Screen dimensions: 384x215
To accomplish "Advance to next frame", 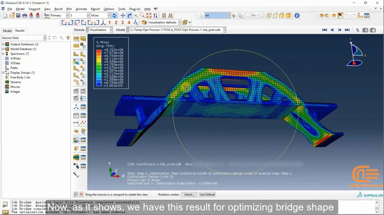I will 340,30.
